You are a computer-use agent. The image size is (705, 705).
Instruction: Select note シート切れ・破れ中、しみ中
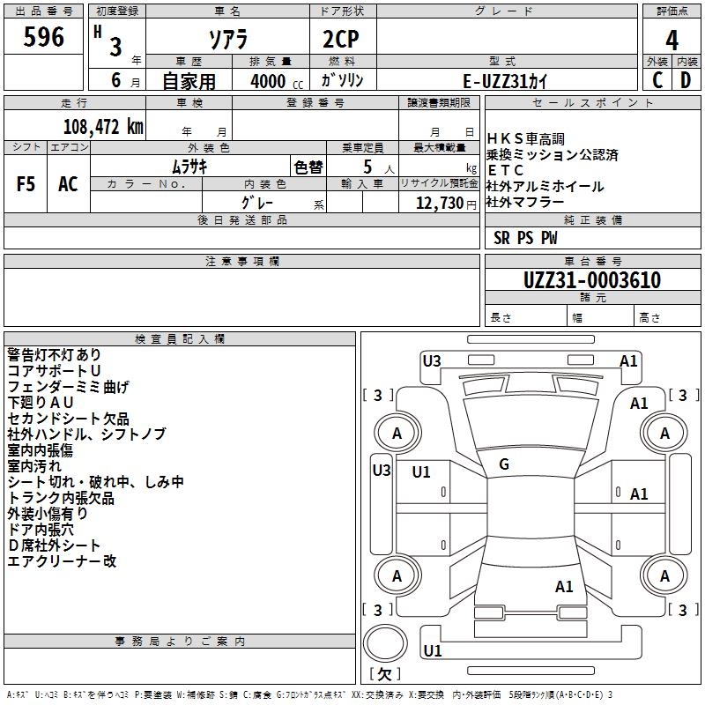(95, 482)
